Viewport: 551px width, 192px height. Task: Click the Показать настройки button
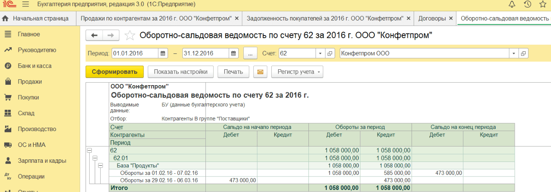(180, 72)
